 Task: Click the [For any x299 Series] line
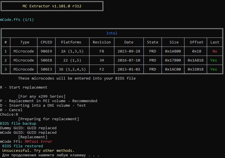point(42,96)
